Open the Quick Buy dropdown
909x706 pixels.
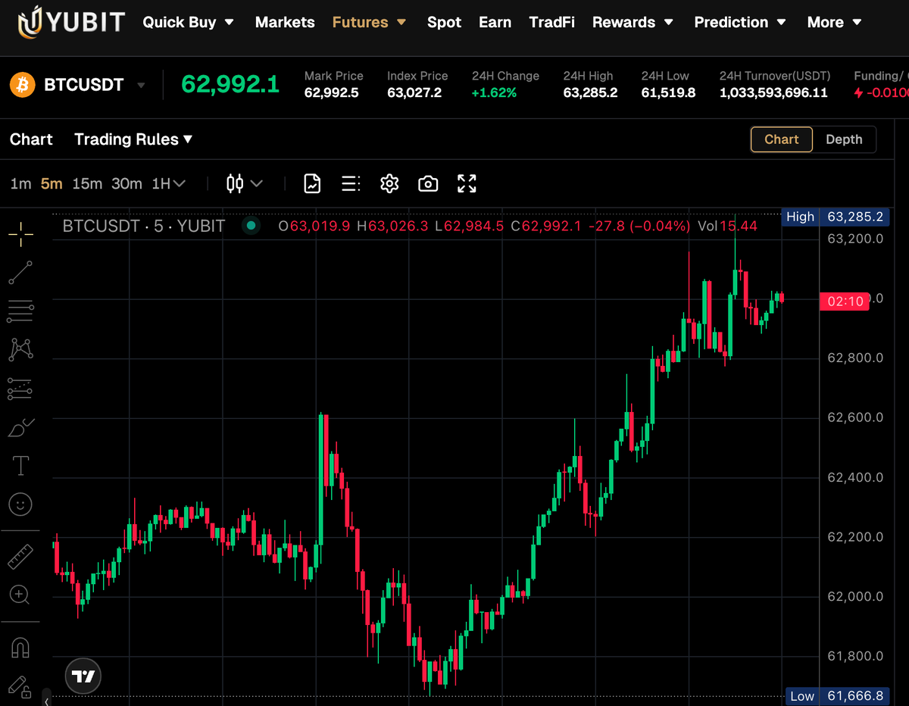pos(189,22)
